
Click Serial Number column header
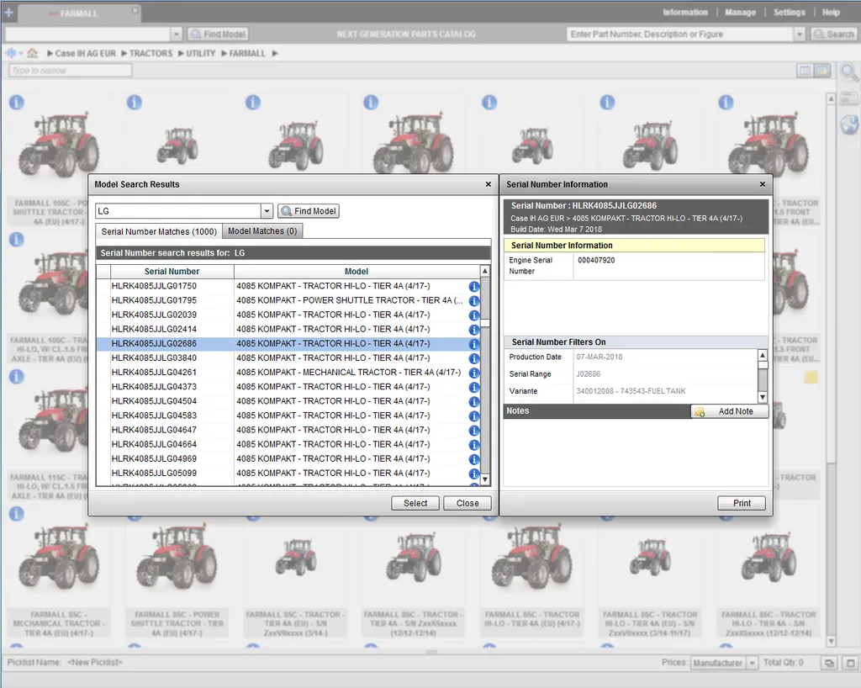point(172,271)
